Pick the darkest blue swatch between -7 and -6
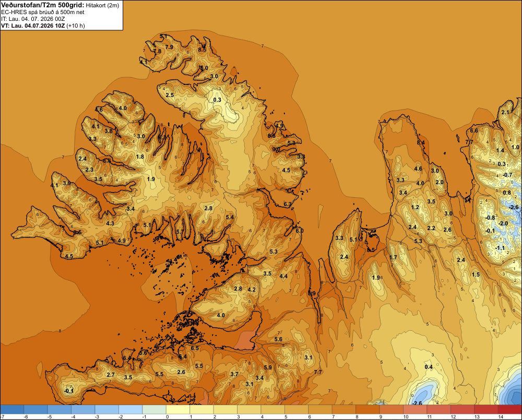 (x=13, y=410)
